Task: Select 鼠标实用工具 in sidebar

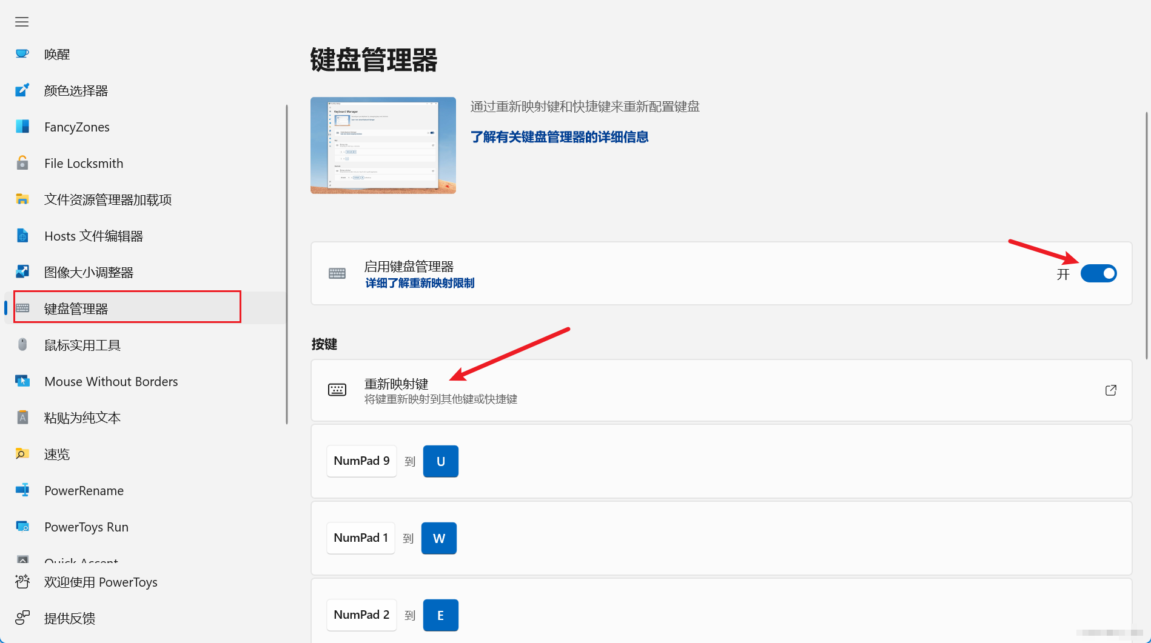Action: click(82, 345)
